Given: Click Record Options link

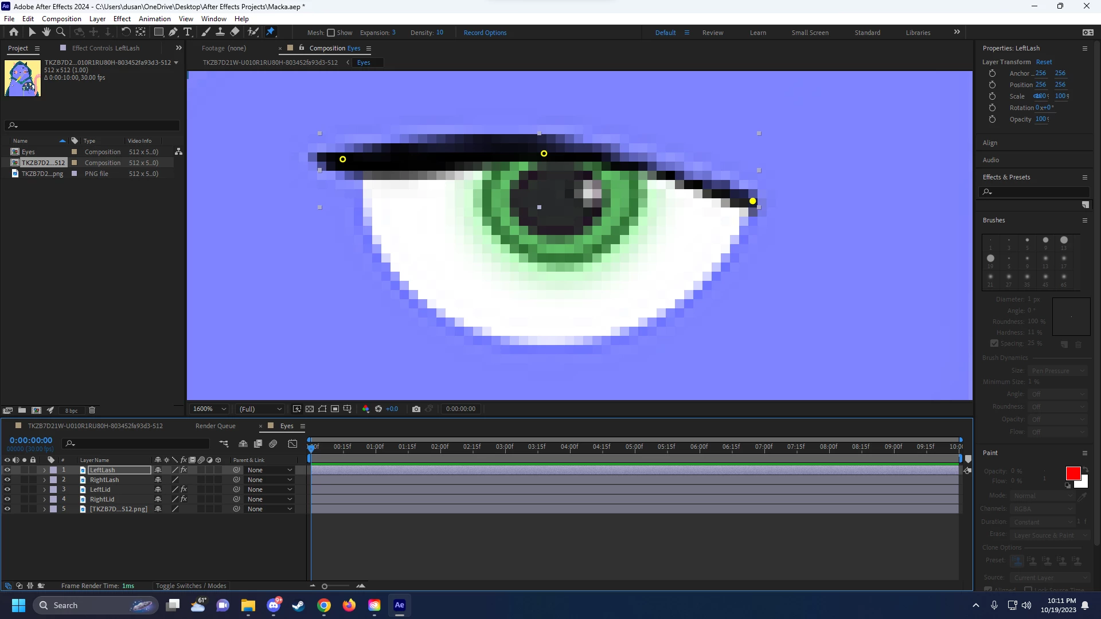Looking at the screenshot, I should (x=485, y=33).
